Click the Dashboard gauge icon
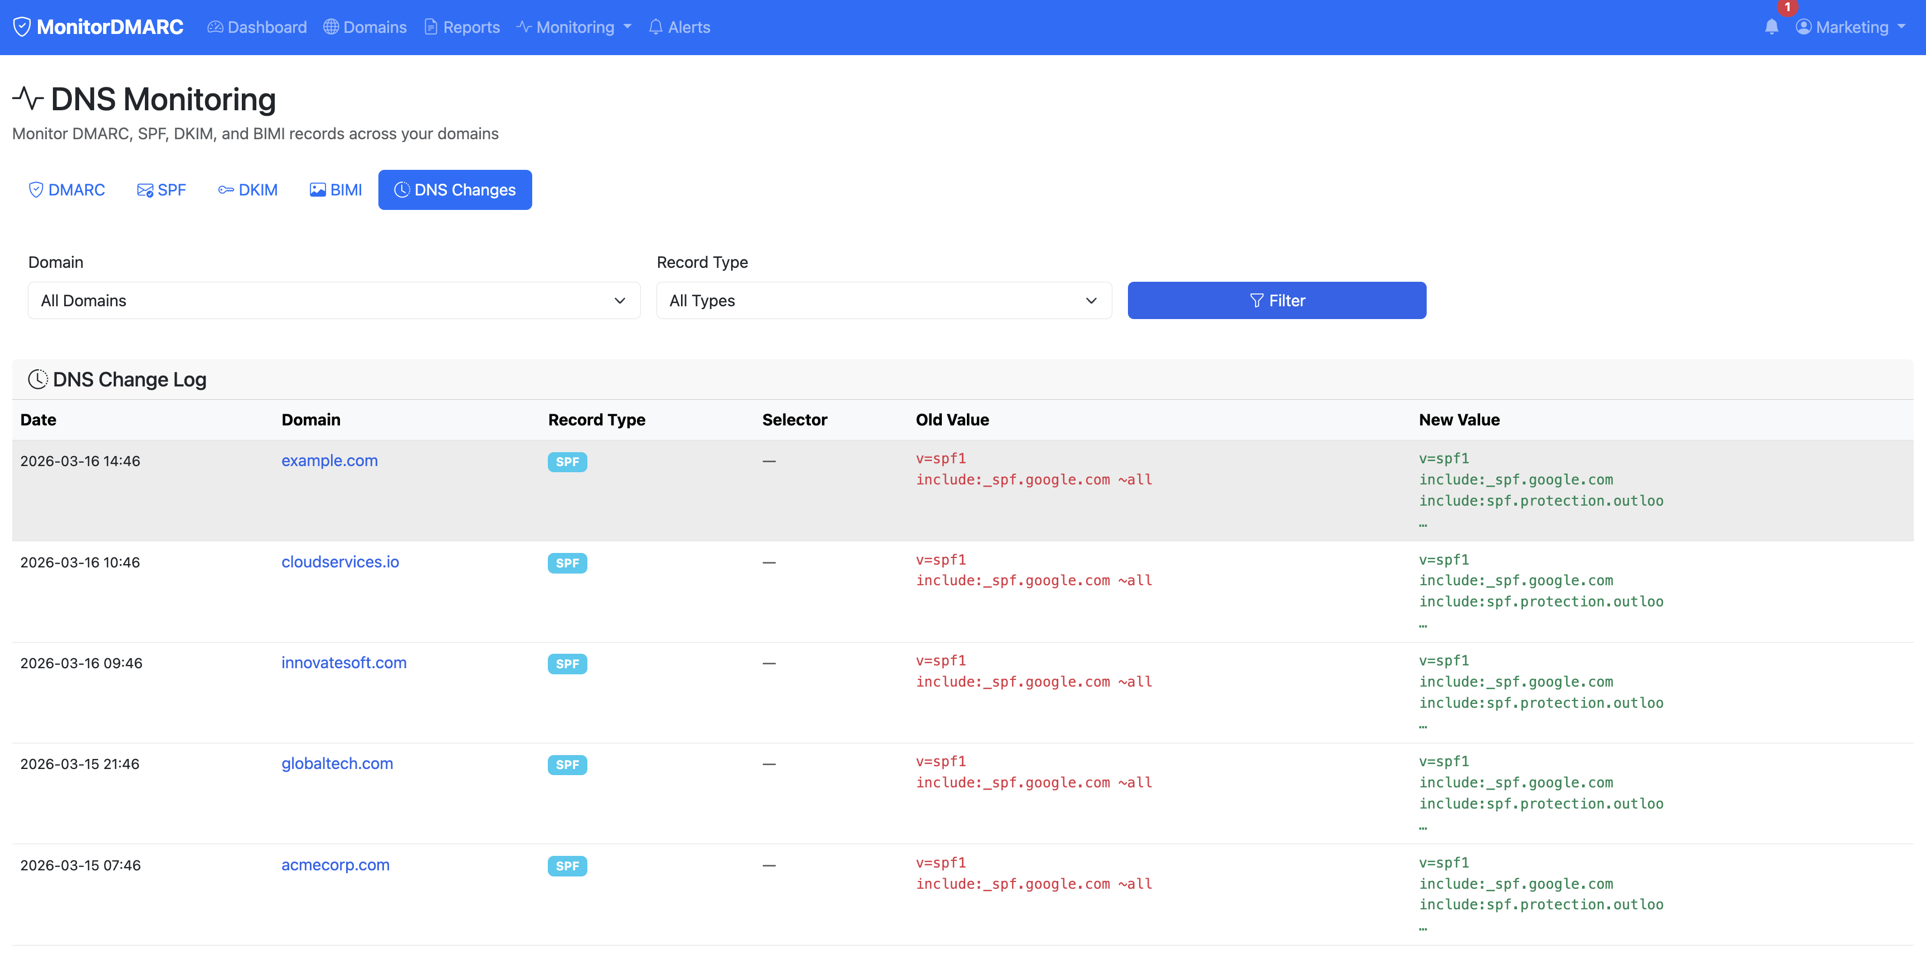Viewport: 1926px width, 960px height. (x=215, y=27)
